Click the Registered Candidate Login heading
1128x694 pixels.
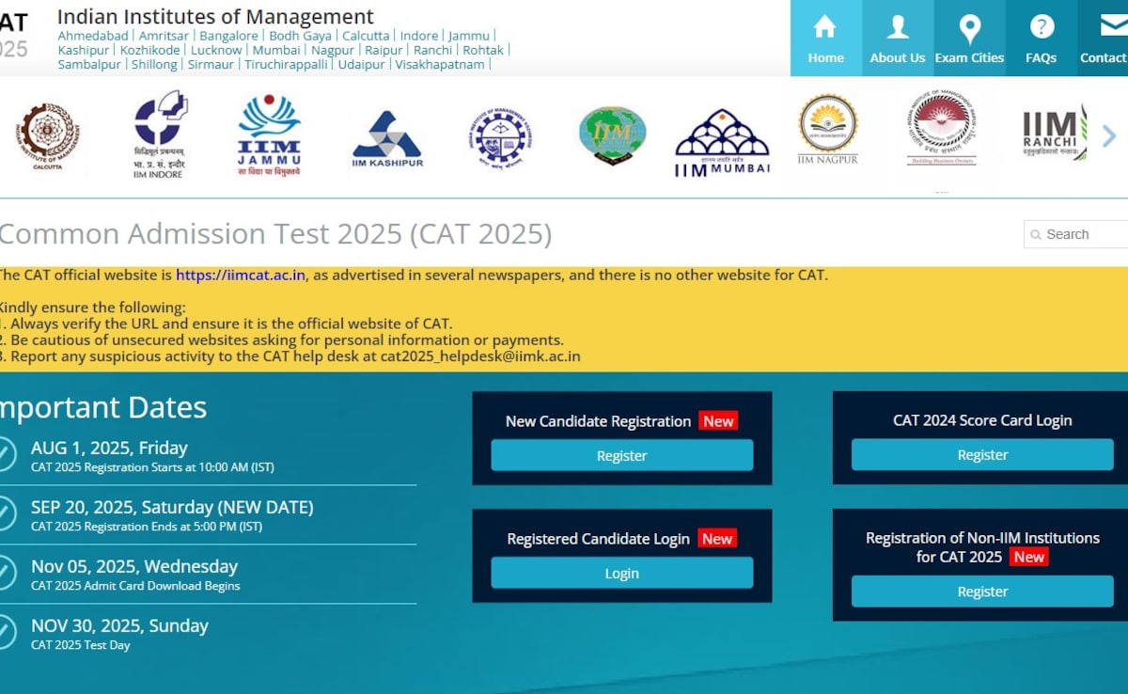[599, 539]
